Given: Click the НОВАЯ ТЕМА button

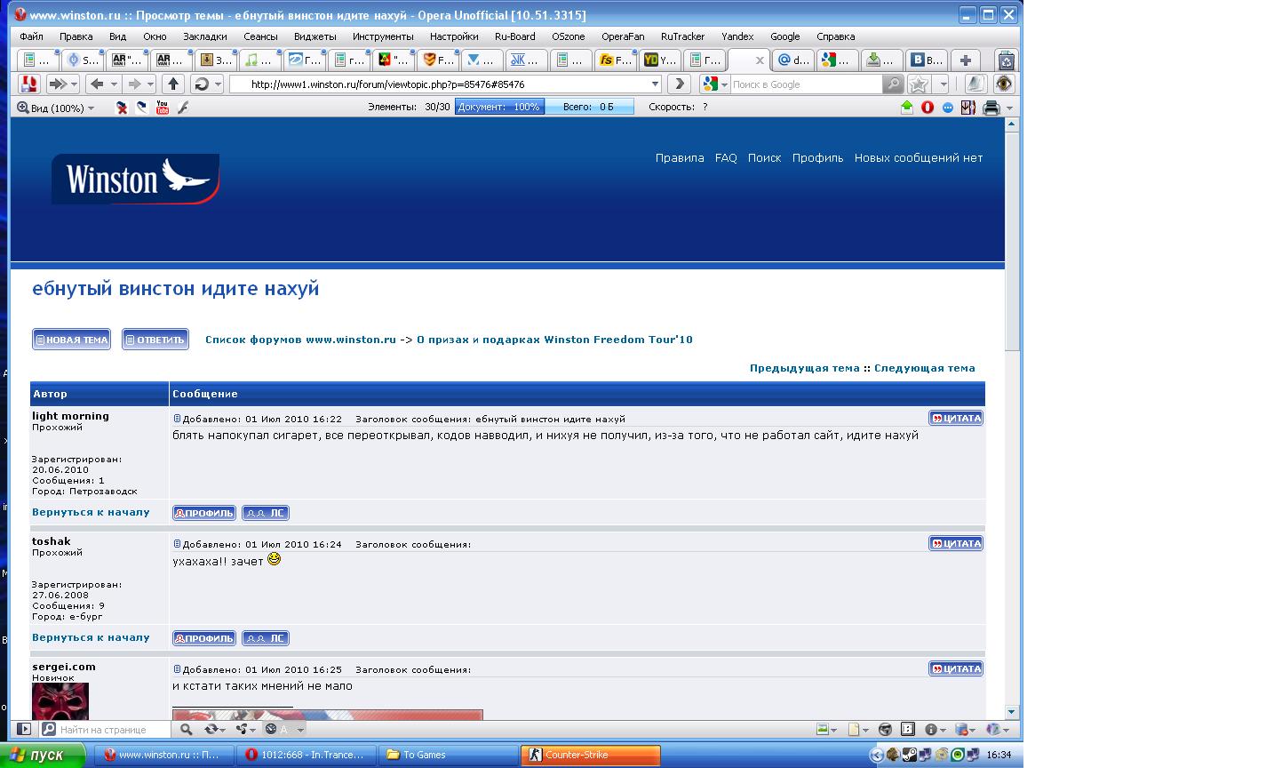Looking at the screenshot, I should coord(71,340).
